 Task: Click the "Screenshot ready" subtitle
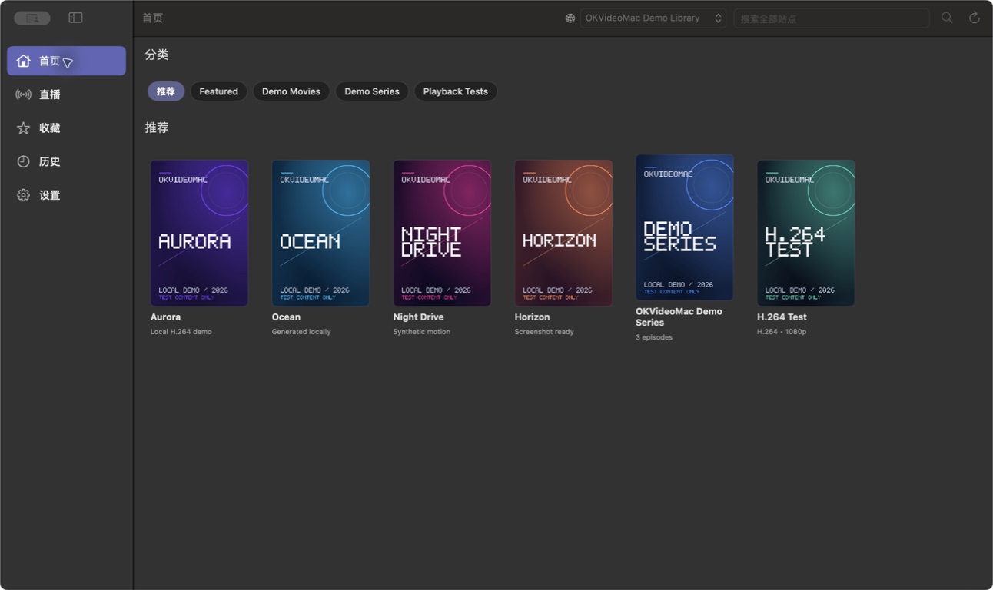[544, 332]
